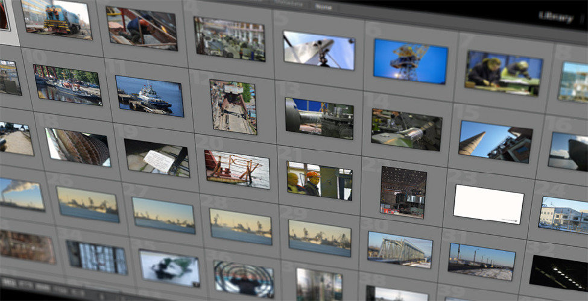Select the tugboat on blue water photo
The height and width of the screenshot is (301, 588).
149,96
